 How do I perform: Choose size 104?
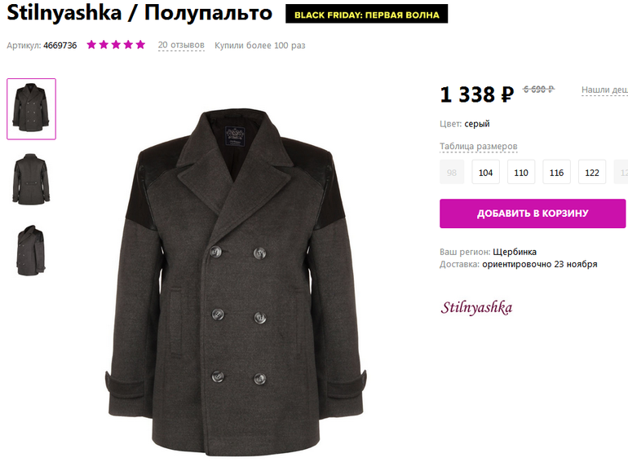click(x=485, y=172)
